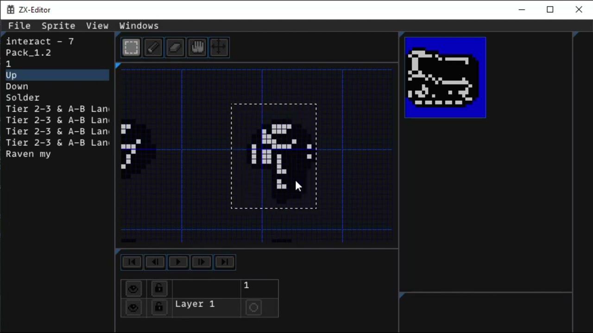Screen dimensions: 593x333
Task: Select the 'Solder' sprite entry
Action: pos(57,98)
